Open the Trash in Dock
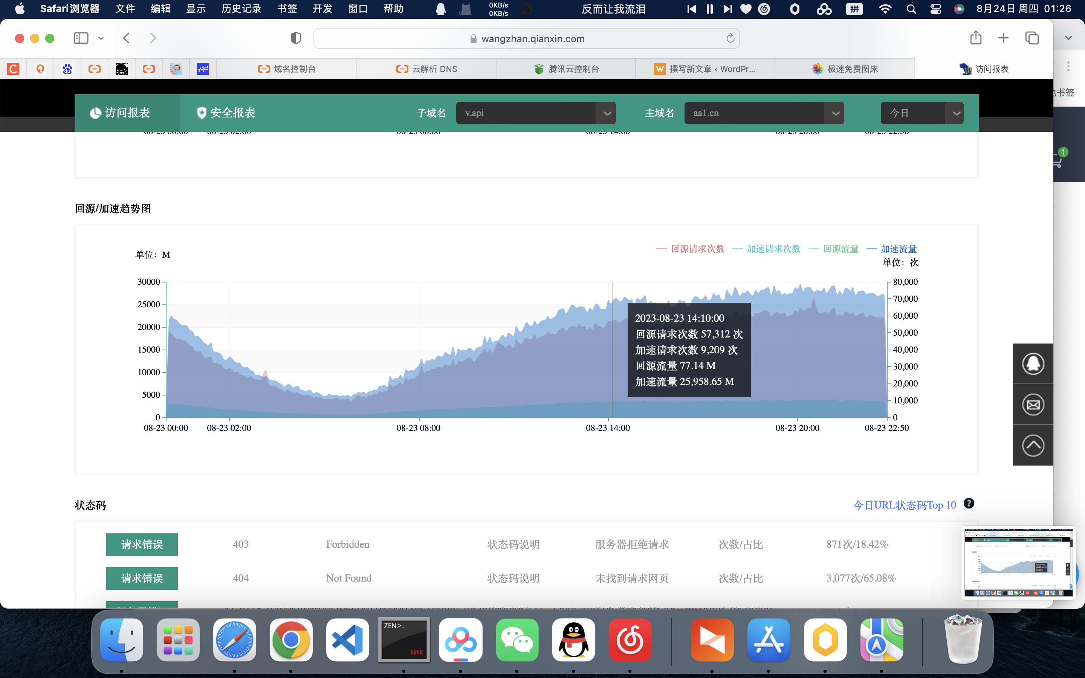The height and width of the screenshot is (678, 1085). [x=963, y=639]
